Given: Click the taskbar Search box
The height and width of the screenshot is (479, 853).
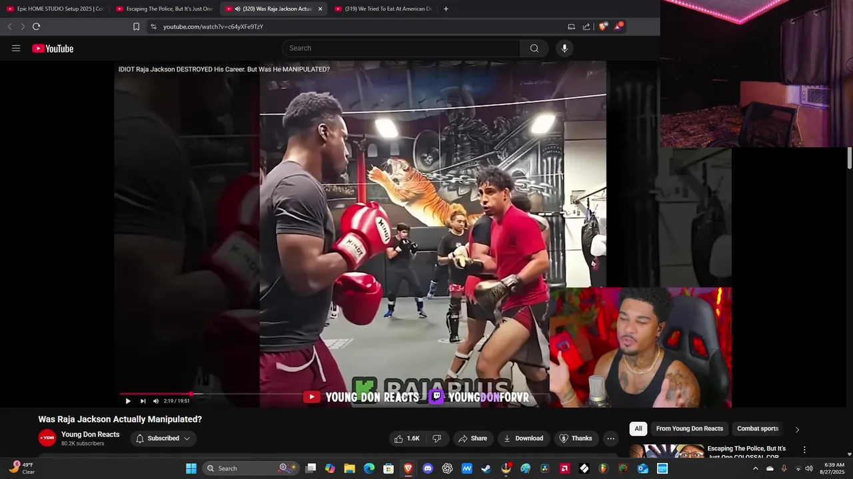Looking at the screenshot, I should tap(252, 468).
